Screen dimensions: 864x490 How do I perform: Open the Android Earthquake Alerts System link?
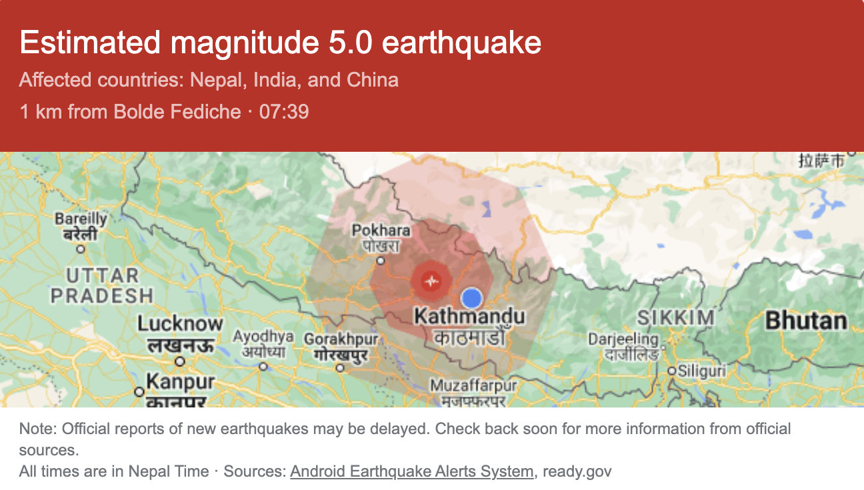412,472
